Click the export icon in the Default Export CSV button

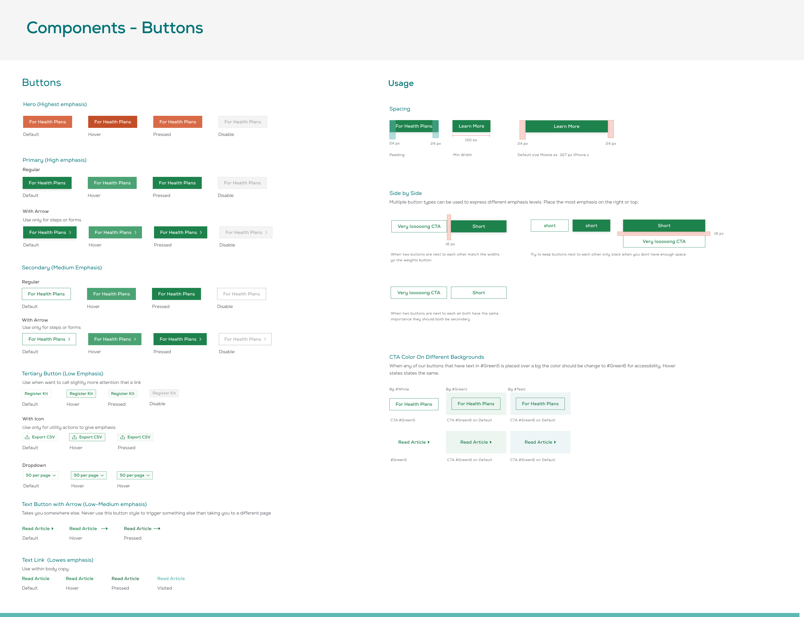click(27, 437)
